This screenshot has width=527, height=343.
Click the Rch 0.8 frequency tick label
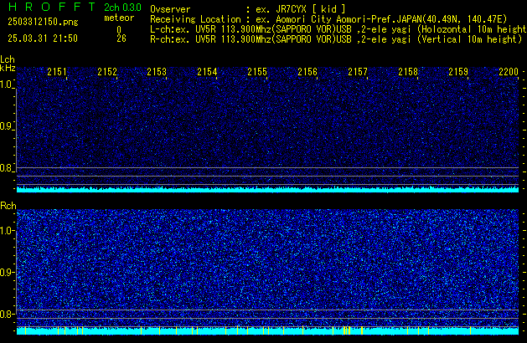click(7, 314)
